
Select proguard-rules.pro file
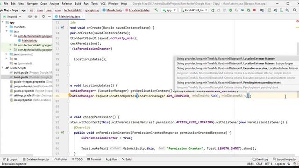31,86
